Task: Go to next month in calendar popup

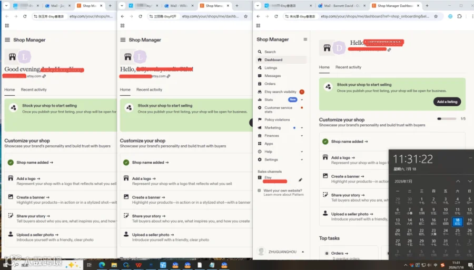Action: (x=470, y=181)
